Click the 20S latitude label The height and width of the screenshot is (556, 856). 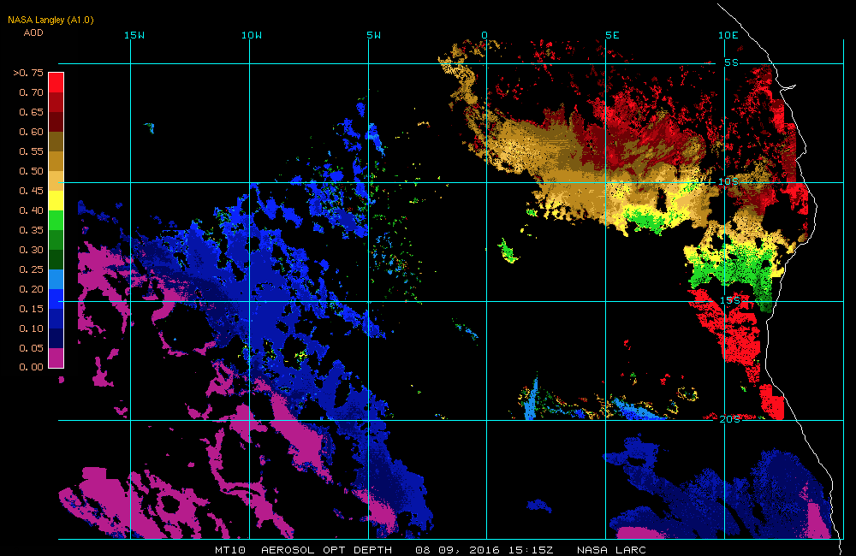click(730, 419)
